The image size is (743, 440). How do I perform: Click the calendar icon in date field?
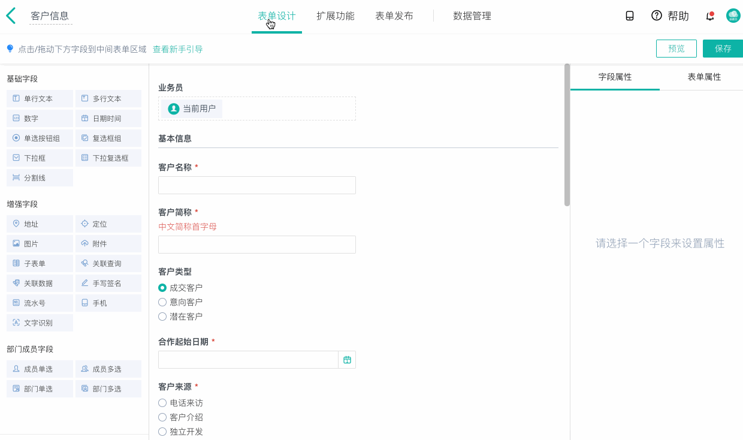[x=347, y=360]
